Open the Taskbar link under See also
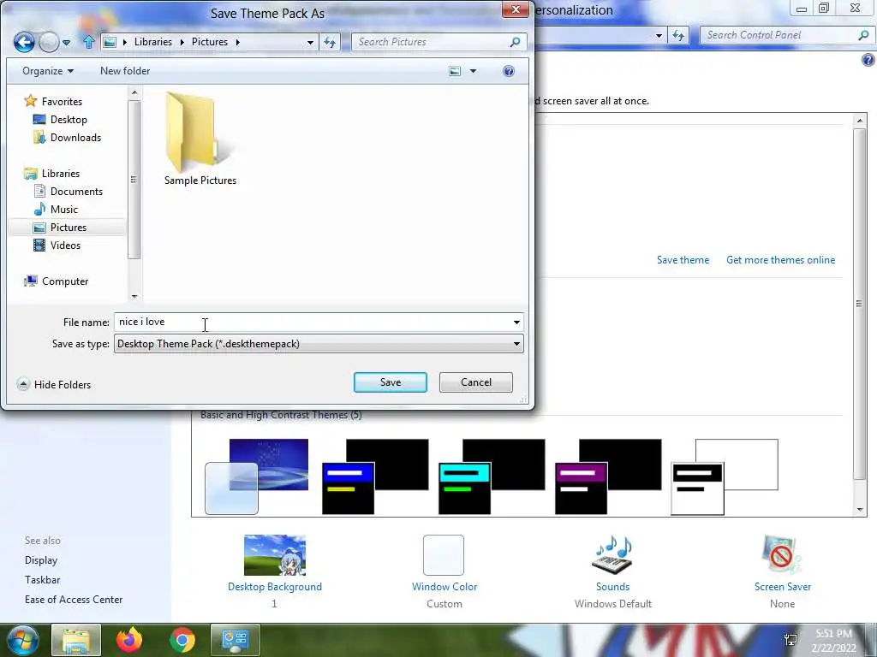The image size is (877, 657). (43, 579)
